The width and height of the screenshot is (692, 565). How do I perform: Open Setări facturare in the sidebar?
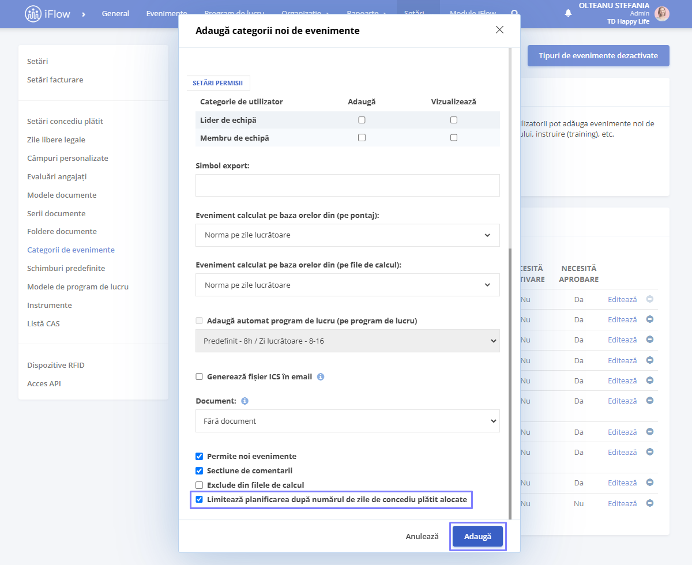point(55,80)
